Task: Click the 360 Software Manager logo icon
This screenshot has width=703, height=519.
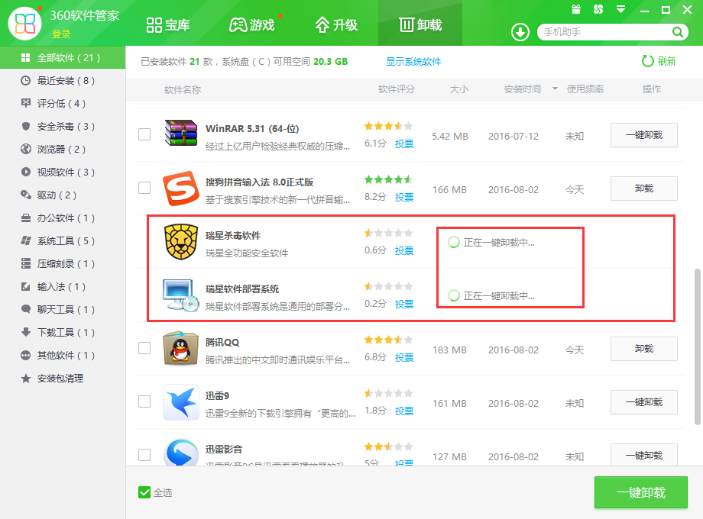Action: click(24, 24)
